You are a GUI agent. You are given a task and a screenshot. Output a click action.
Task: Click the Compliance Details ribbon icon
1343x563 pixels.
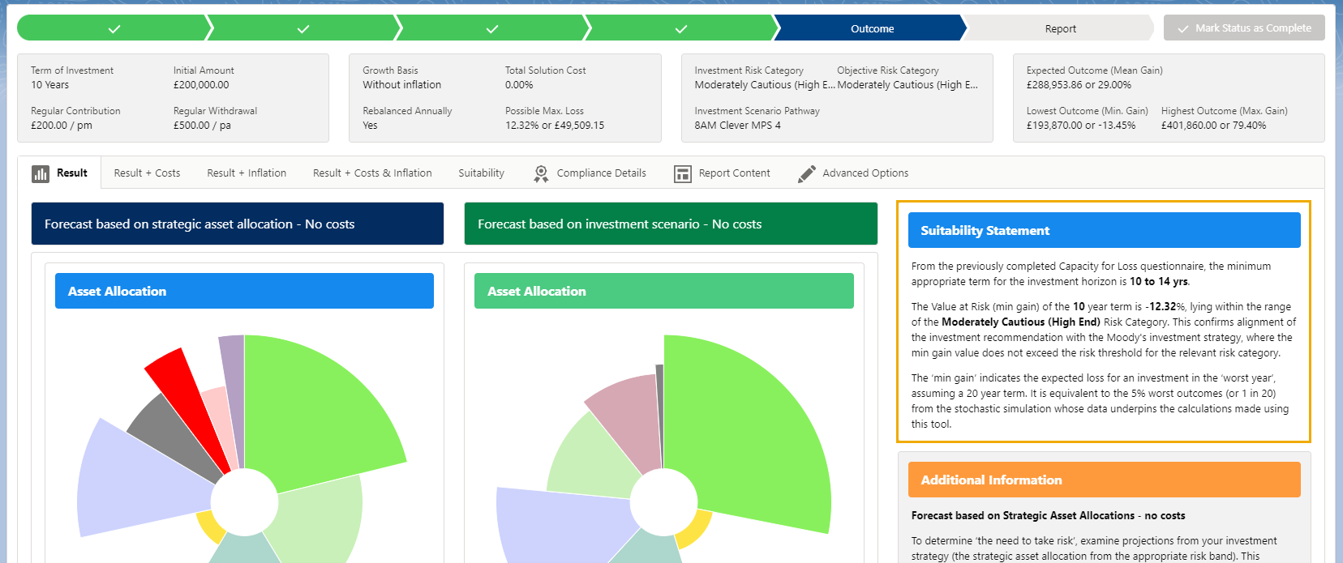pos(541,173)
